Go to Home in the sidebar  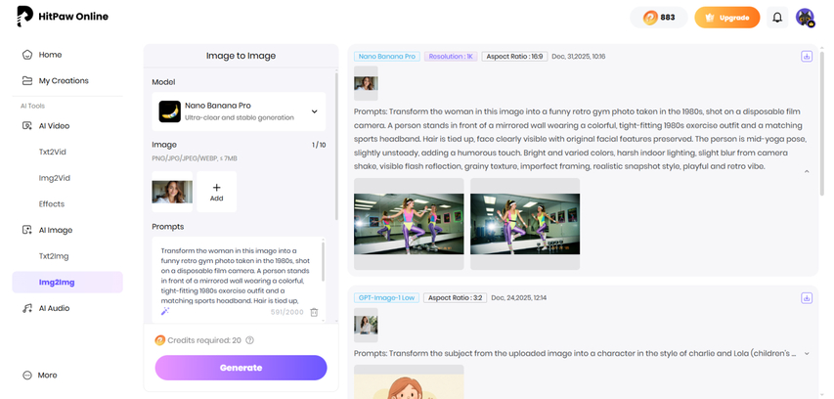coord(50,55)
